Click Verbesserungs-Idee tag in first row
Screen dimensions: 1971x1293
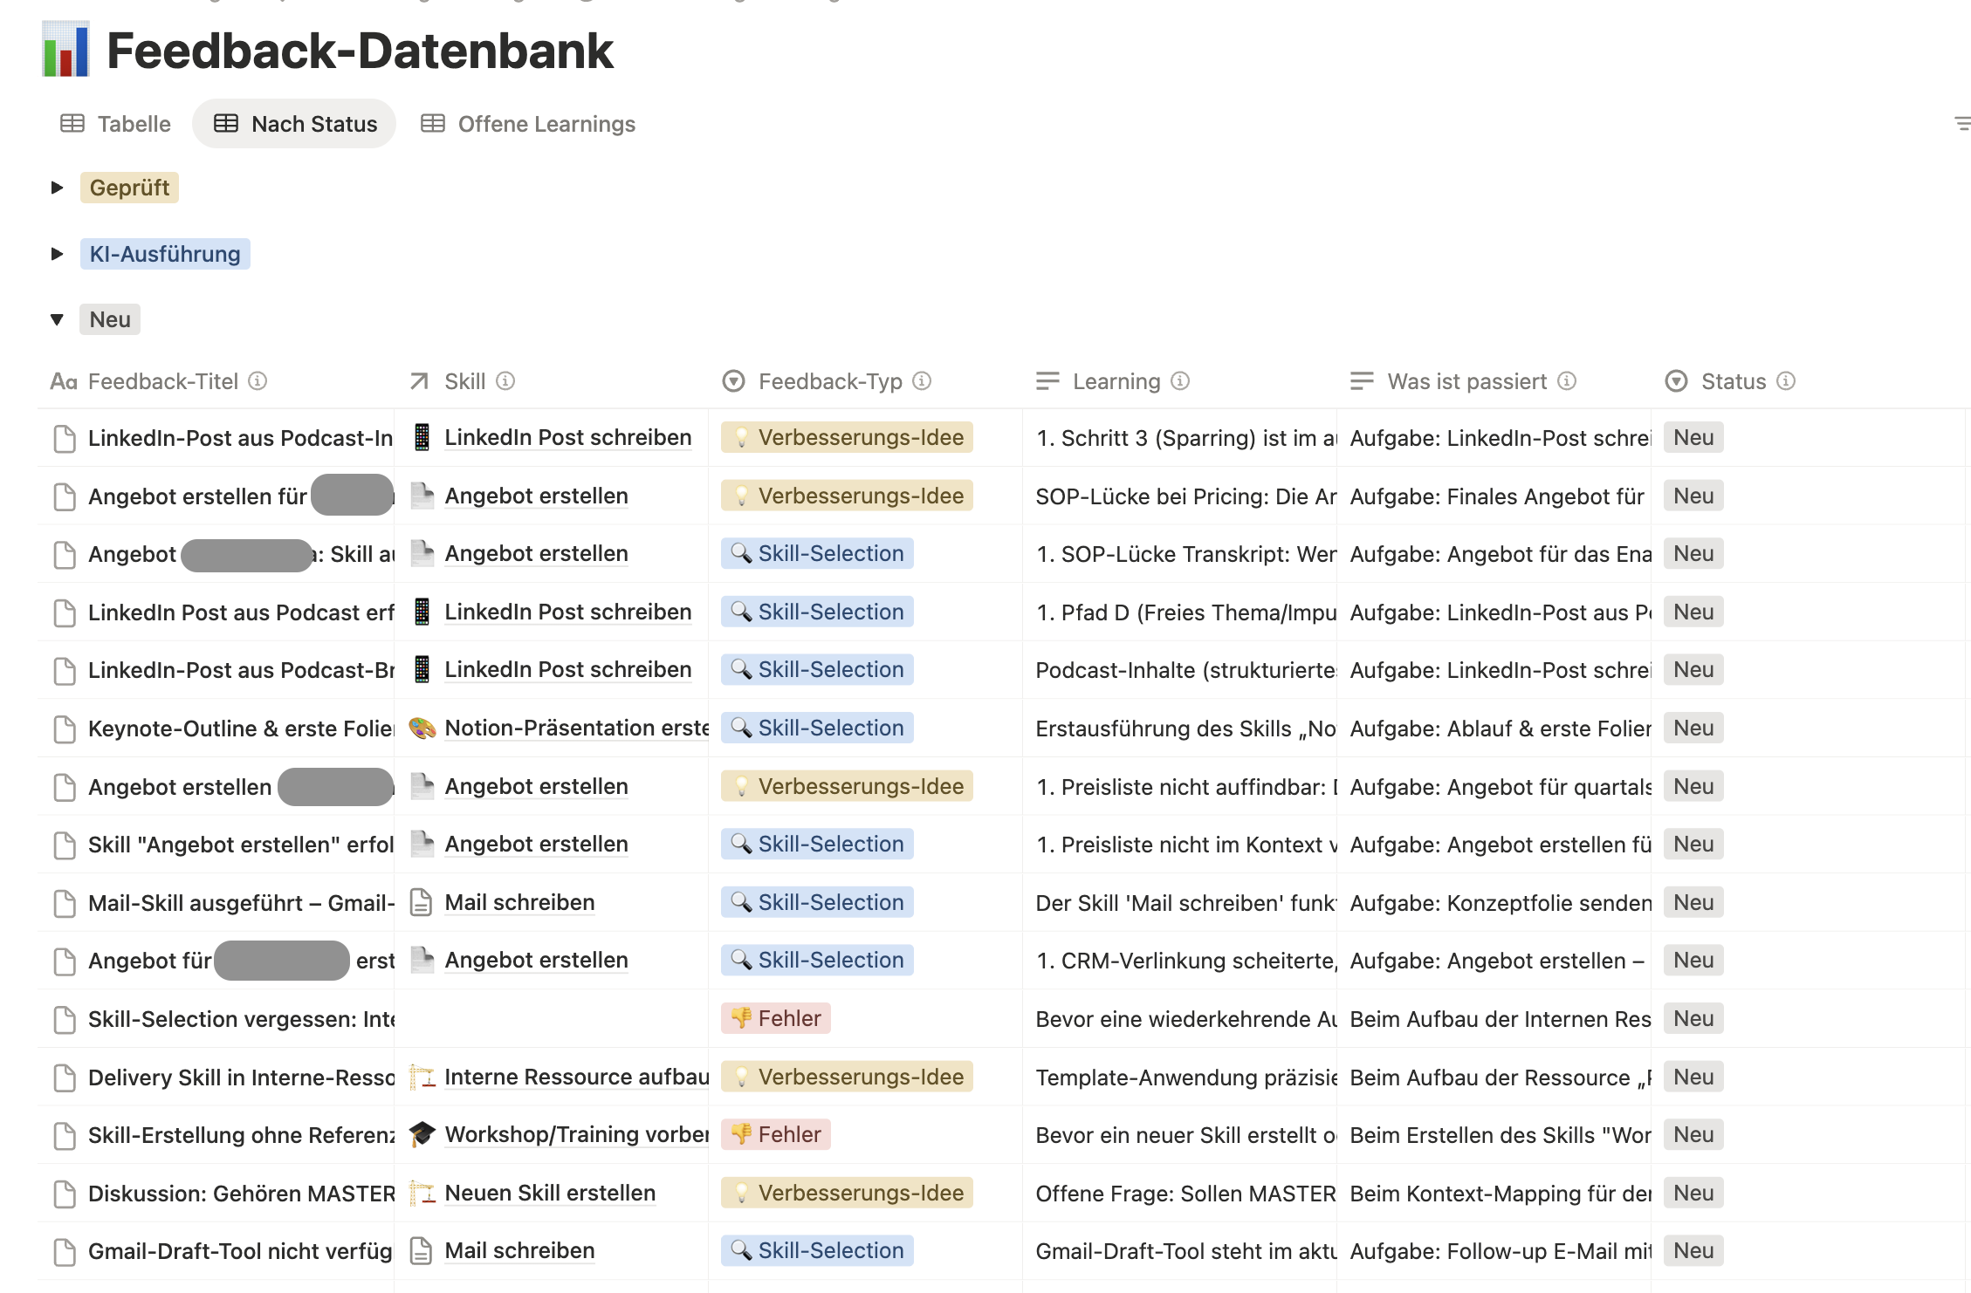pyautogui.click(x=847, y=437)
